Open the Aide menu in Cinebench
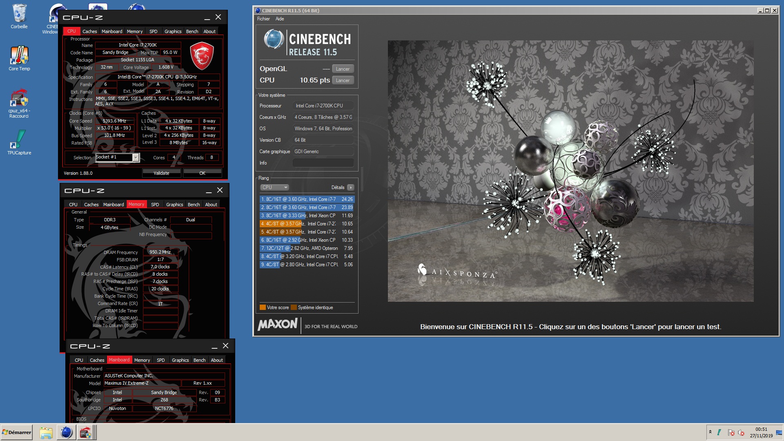 280,19
